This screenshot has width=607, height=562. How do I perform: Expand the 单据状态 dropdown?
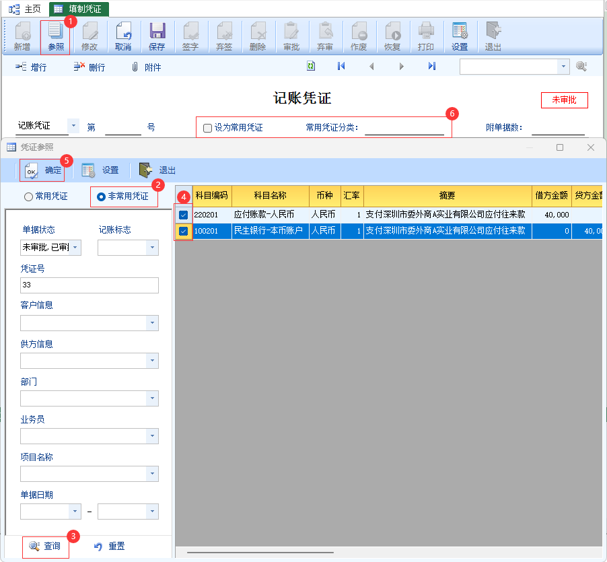pos(75,248)
